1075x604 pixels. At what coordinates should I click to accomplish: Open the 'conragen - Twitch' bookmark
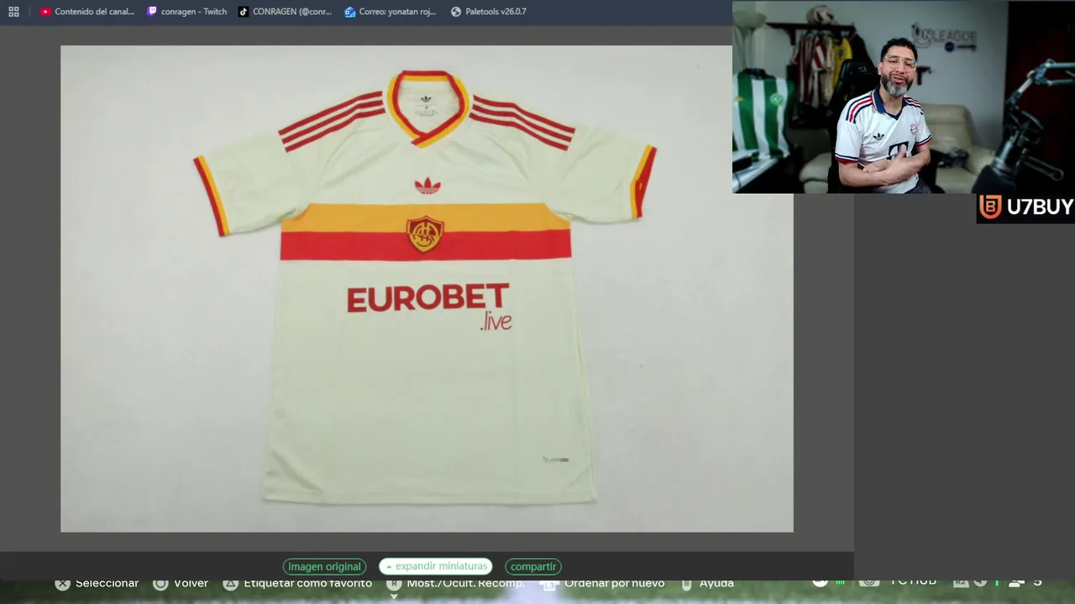coord(186,12)
